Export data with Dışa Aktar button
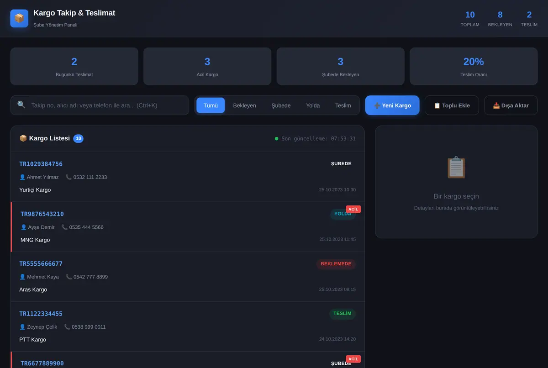The image size is (548, 368). [511, 105]
